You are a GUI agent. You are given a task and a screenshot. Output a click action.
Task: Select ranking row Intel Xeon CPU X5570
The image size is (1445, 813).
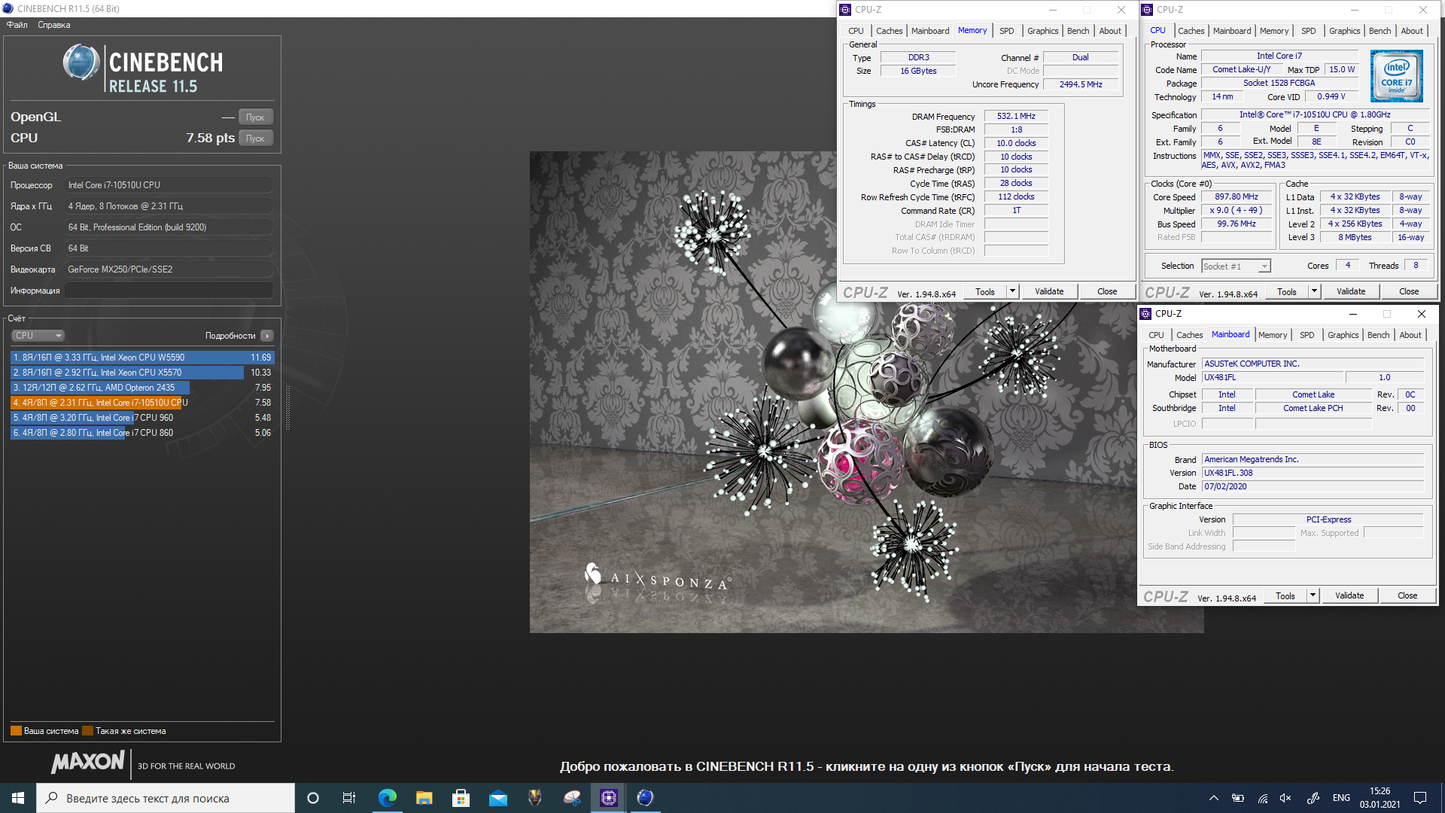142,373
